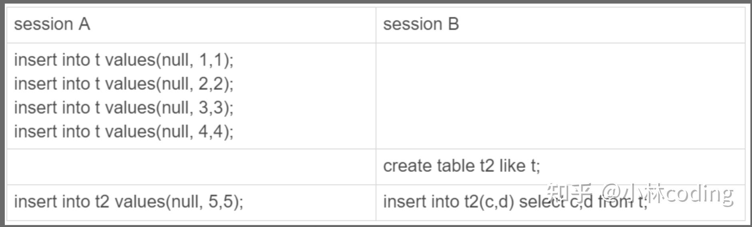752x227 pixels.
Task: Click the empty session B cell beside the inserts
Action: click(560, 96)
